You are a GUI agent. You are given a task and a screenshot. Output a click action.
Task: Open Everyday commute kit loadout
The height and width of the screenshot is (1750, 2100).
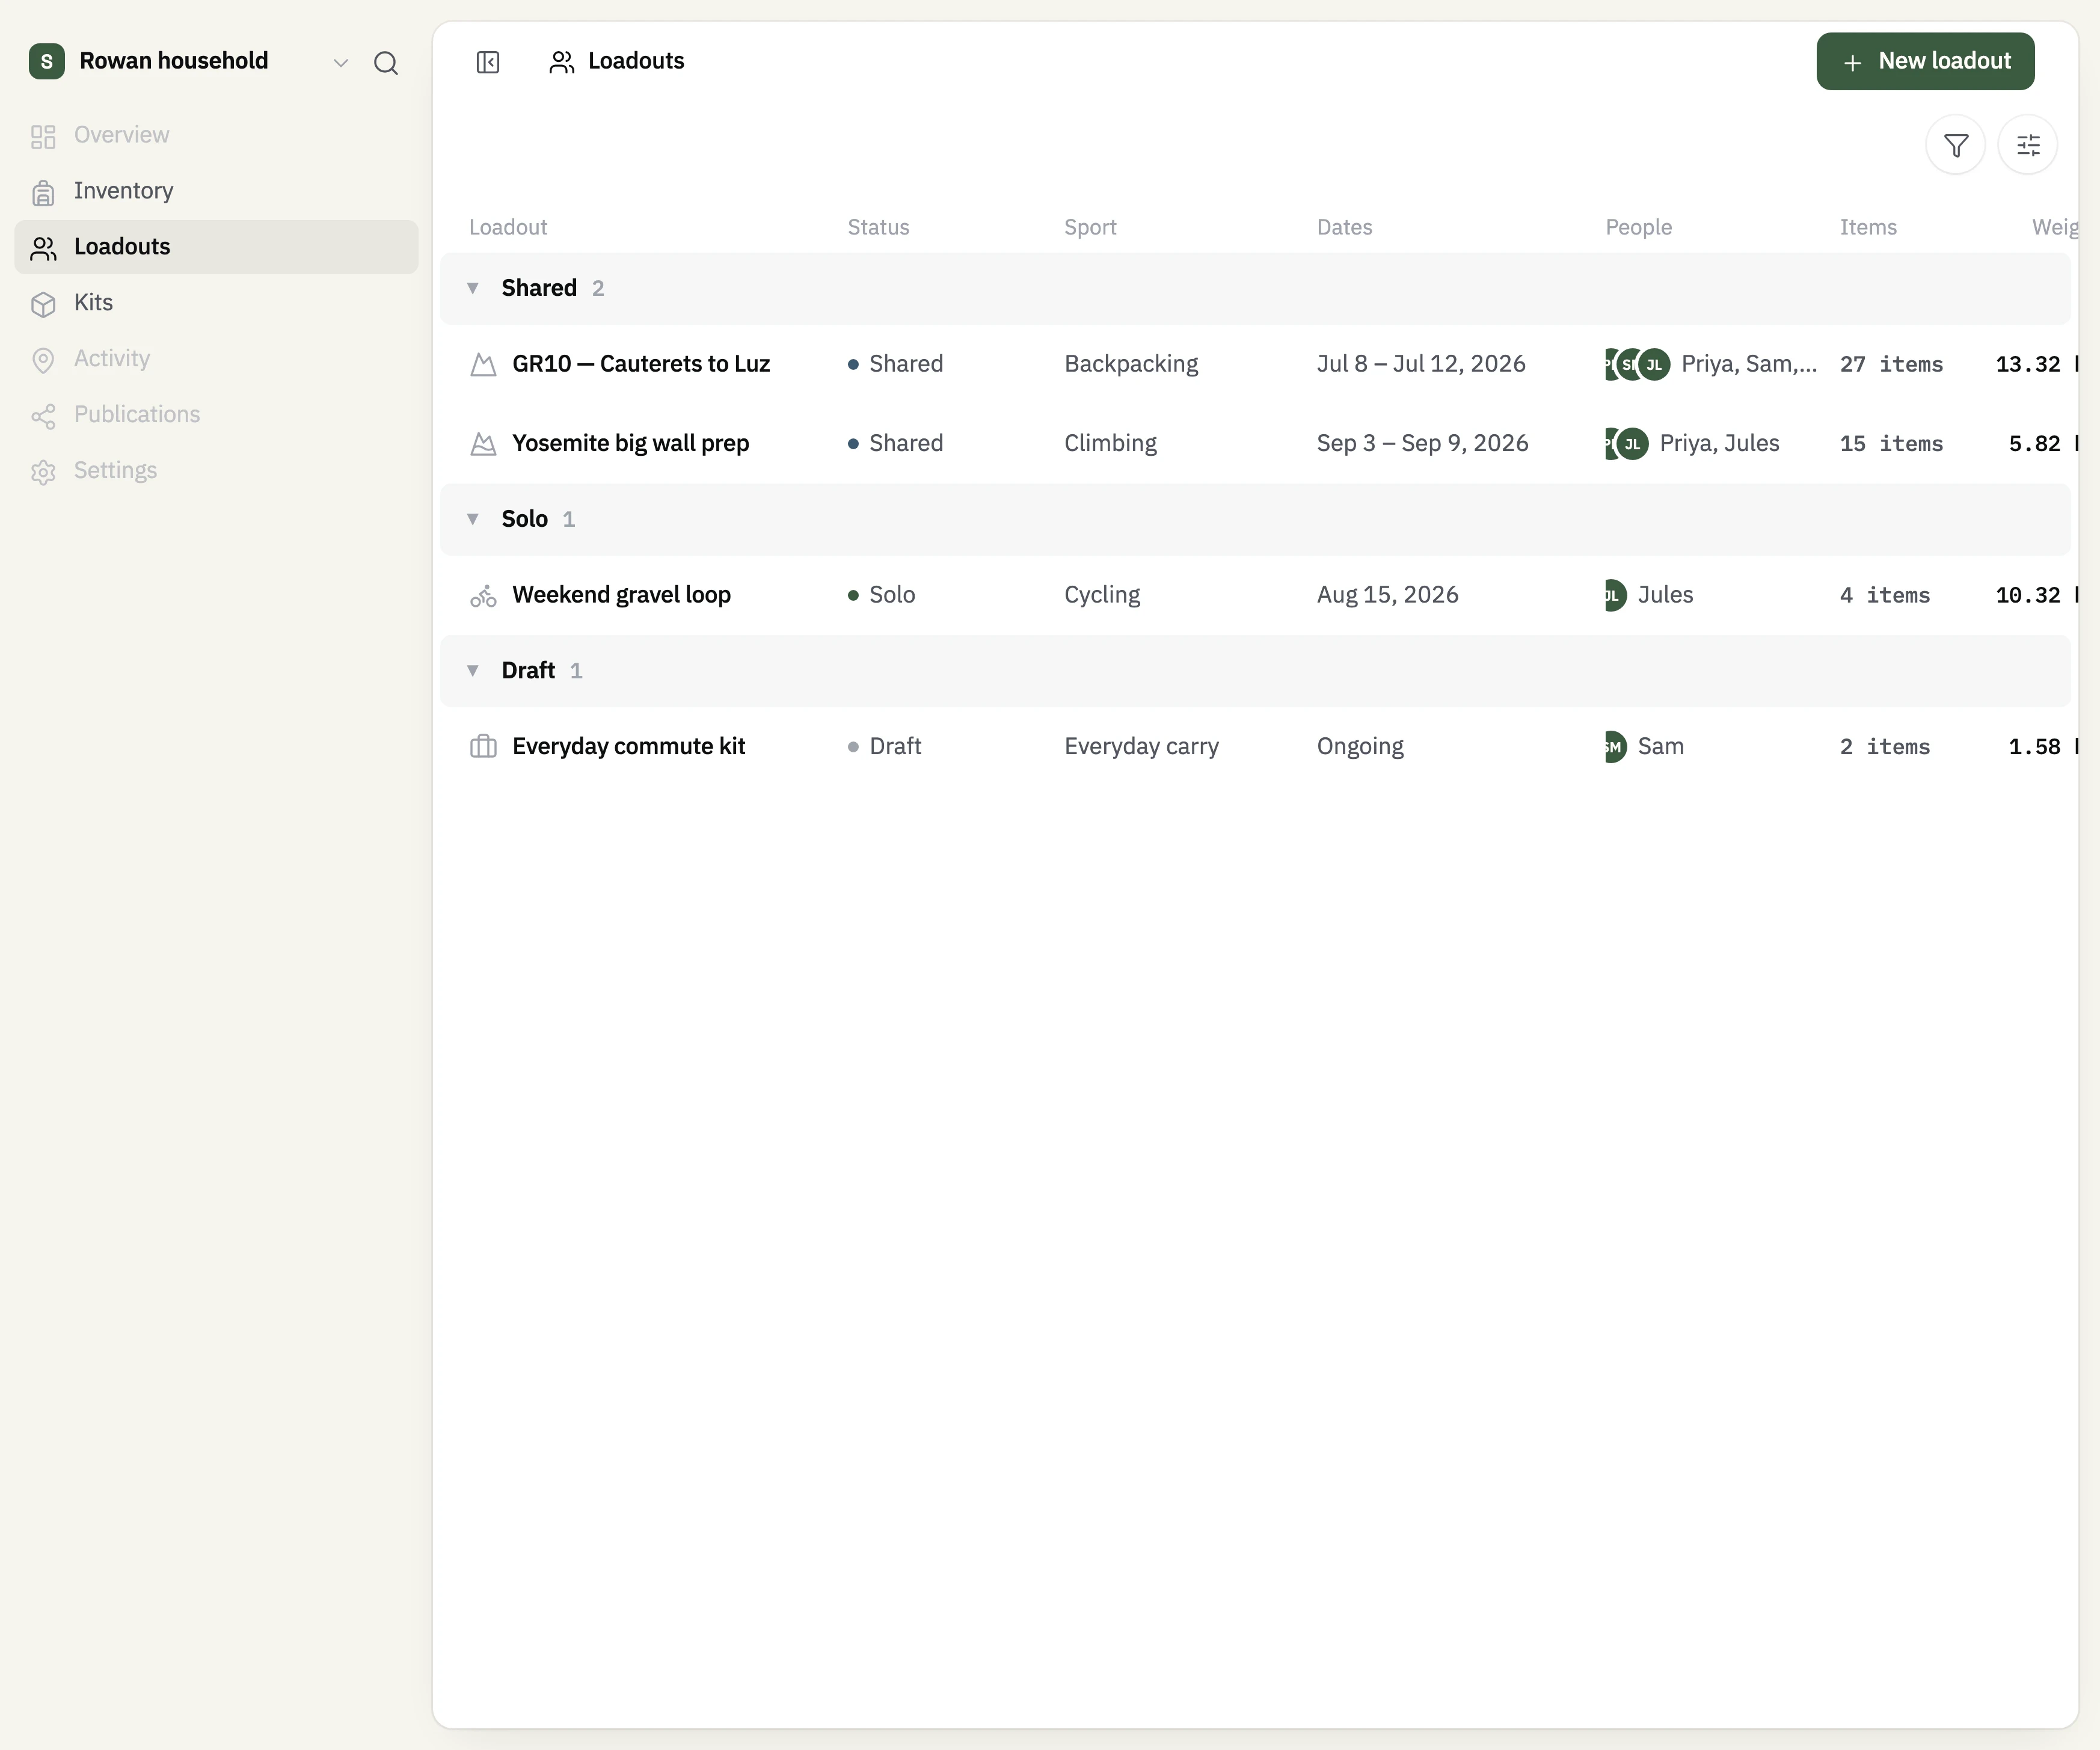[628, 747]
